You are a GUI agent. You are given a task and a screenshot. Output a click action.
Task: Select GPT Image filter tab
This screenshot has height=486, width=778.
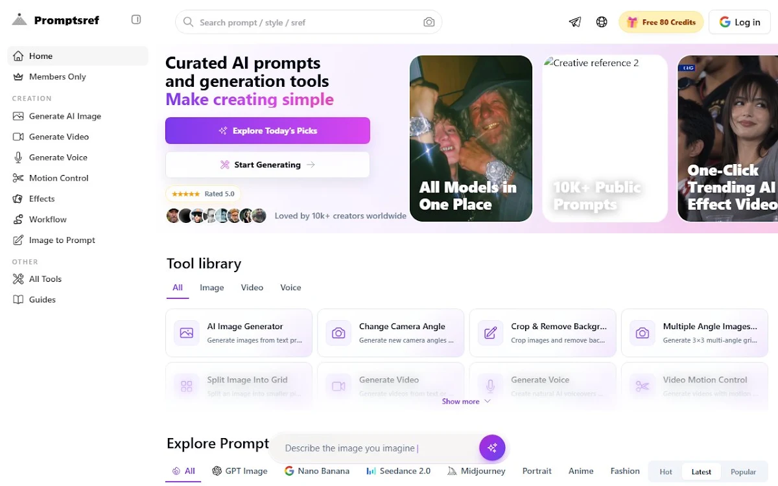(x=240, y=471)
